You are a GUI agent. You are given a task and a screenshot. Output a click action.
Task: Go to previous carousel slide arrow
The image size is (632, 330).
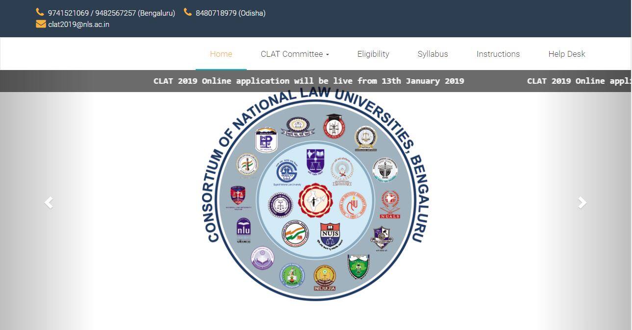point(49,202)
